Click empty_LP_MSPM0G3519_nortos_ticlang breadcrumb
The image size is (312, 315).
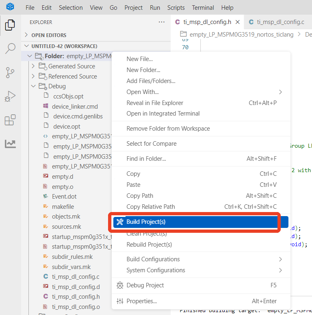(x=241, y=35)
